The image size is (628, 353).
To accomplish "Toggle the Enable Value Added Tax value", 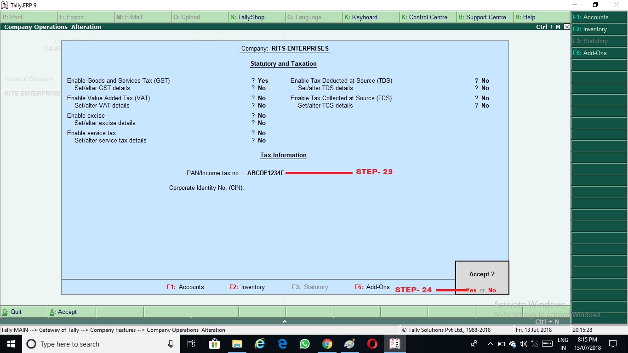I will click(262, 98).
